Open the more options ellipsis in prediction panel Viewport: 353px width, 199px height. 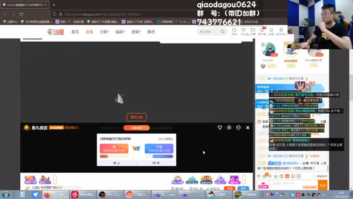[238, 128]
